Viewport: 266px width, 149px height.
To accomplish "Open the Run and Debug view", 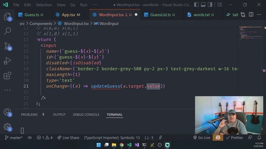I will tap(7, 61).
